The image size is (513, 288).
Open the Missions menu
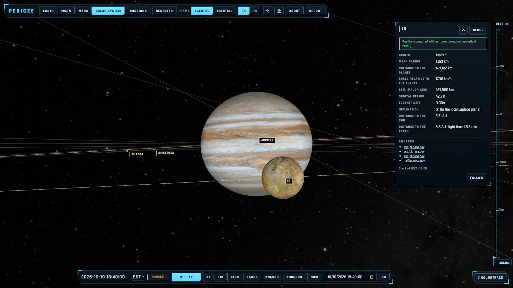139,11
